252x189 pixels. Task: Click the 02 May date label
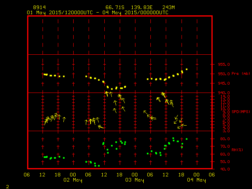[x=73, y=180]
